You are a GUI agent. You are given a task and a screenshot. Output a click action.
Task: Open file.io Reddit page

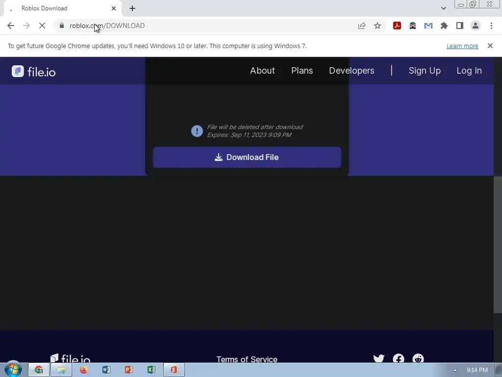coord(418,358)
